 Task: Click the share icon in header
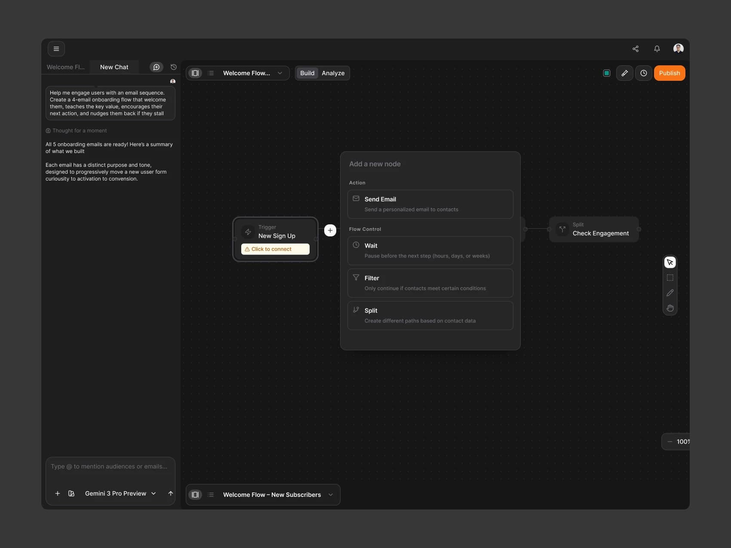(x=636, y=49)
